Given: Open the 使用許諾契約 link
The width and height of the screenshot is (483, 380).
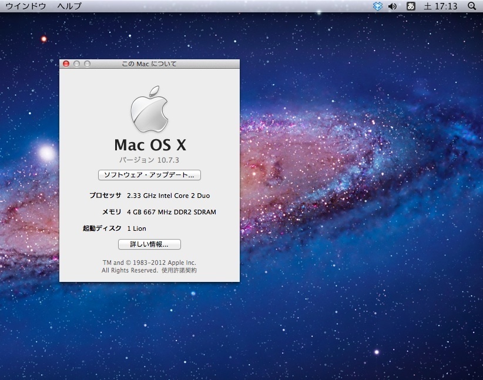Looking at the screenshot, I should pos(179,270).
